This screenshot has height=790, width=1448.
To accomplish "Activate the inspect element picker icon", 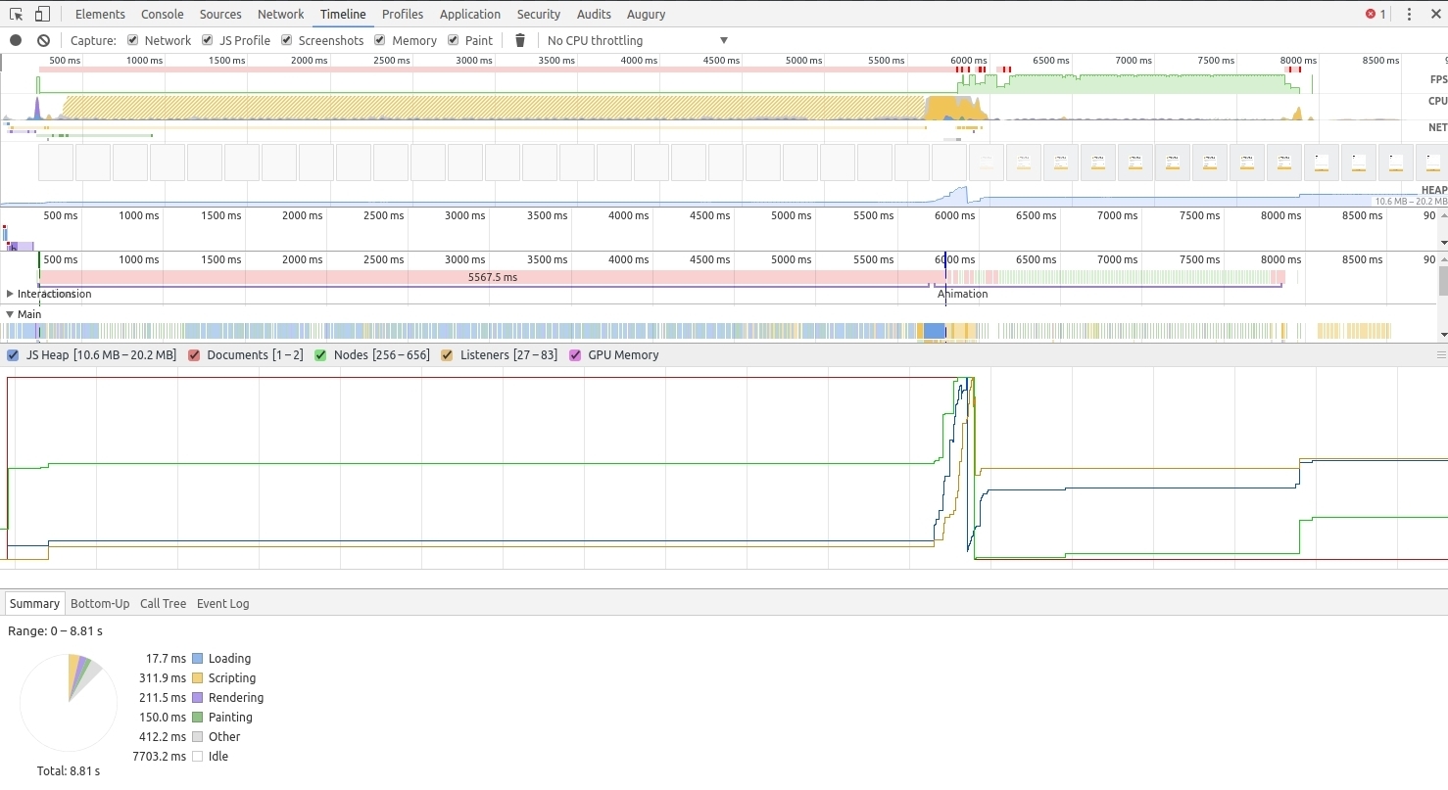I will tap(16, 14).
